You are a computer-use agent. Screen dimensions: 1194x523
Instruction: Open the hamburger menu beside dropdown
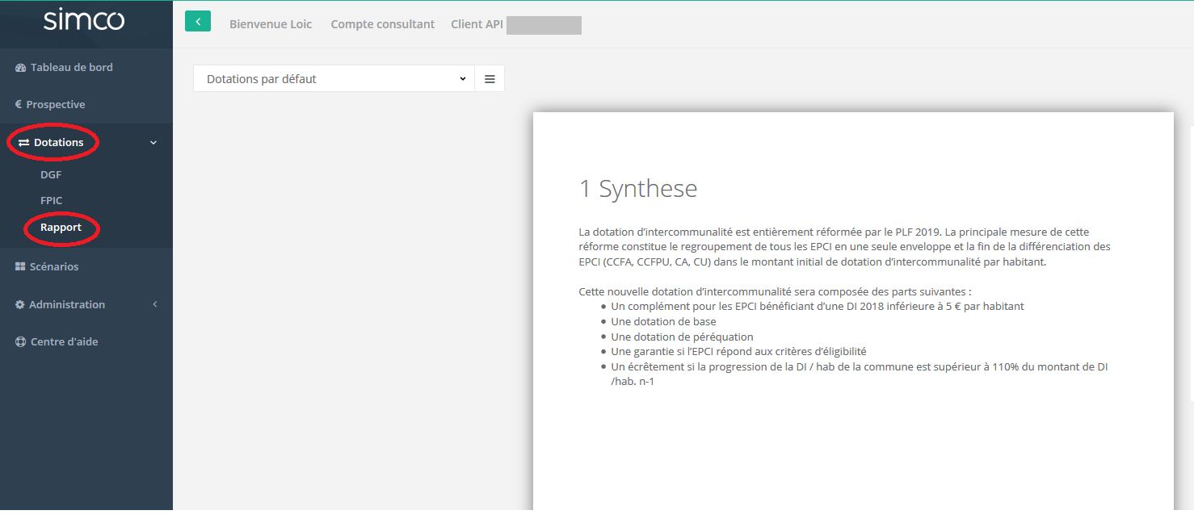click(x=490, y=79)
